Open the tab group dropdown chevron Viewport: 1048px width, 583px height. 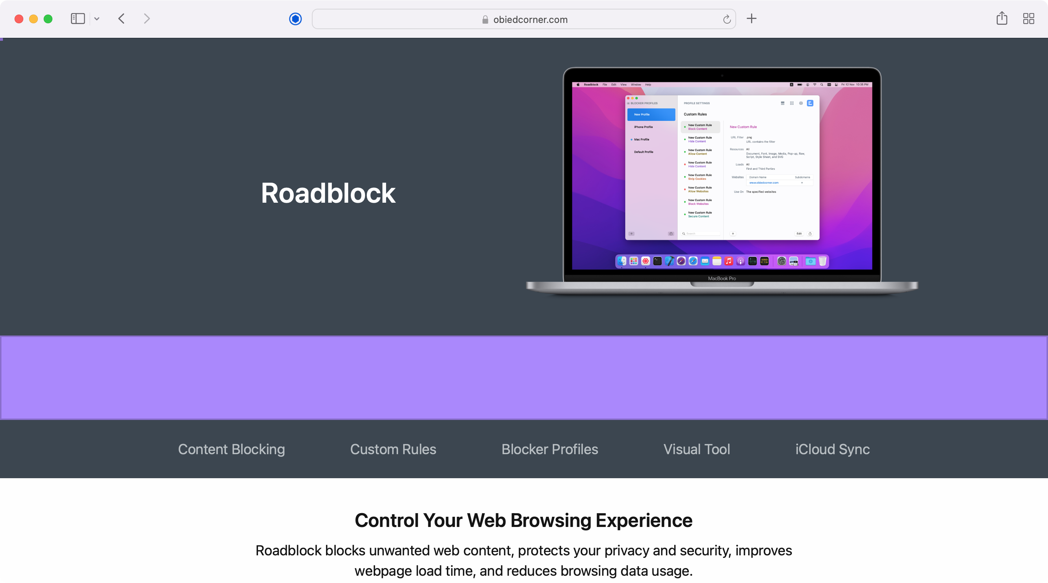pos(97,19)
